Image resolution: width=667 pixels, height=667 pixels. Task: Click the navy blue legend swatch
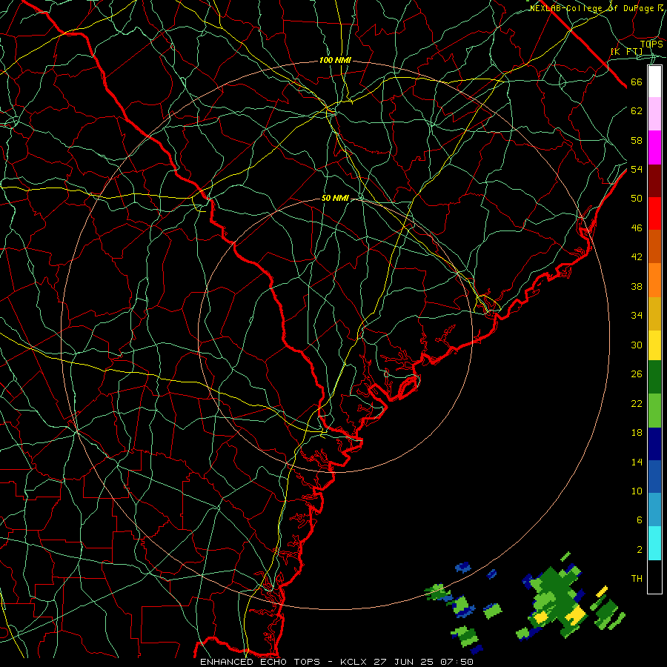(x=654, y=444)
